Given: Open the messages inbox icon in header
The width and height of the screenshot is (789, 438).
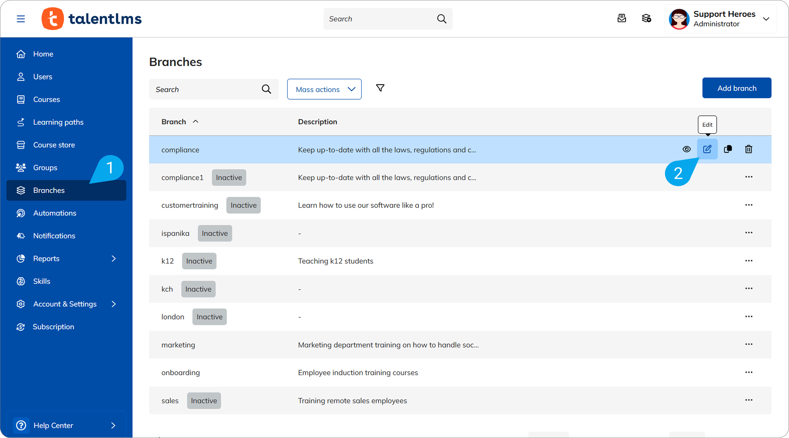Looking at the screenshot, I should pyautogui.click(x=622, y=18).
